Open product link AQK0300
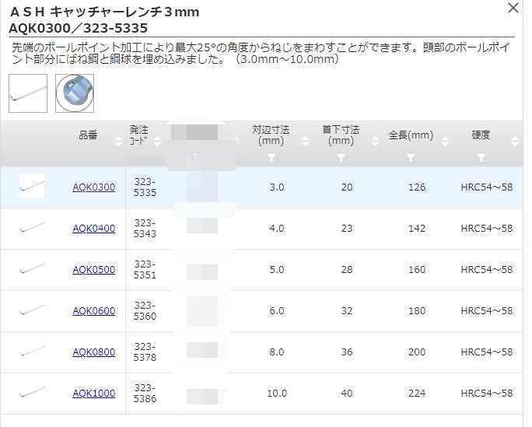This screenshot has width=532, height=427. (x=93, y=187)
